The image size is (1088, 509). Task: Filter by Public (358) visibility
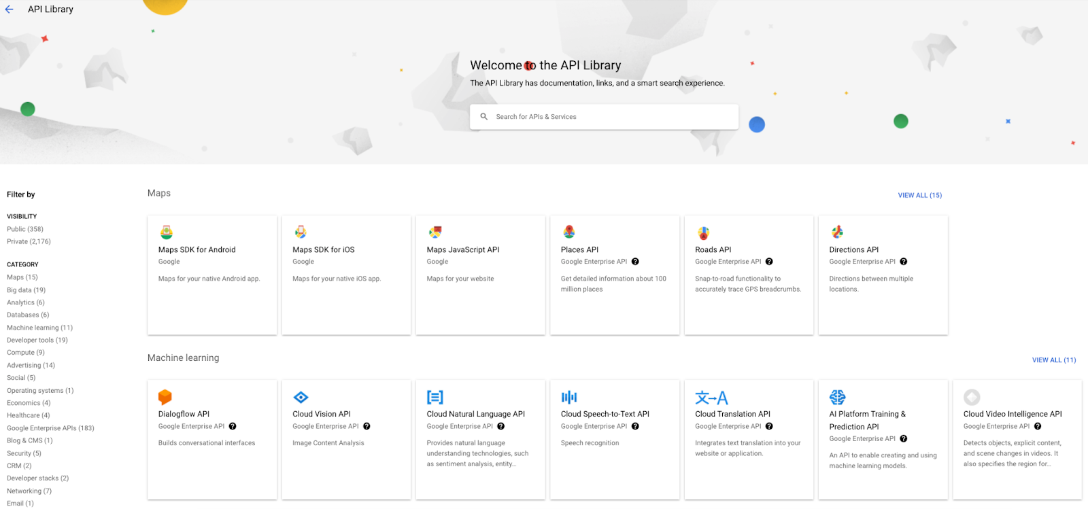[x=25, y=229]
